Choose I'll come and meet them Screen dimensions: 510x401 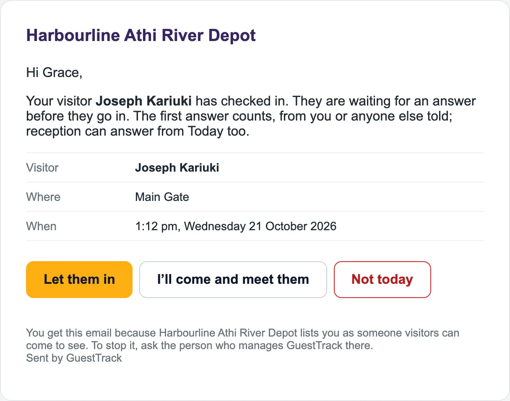233,280
